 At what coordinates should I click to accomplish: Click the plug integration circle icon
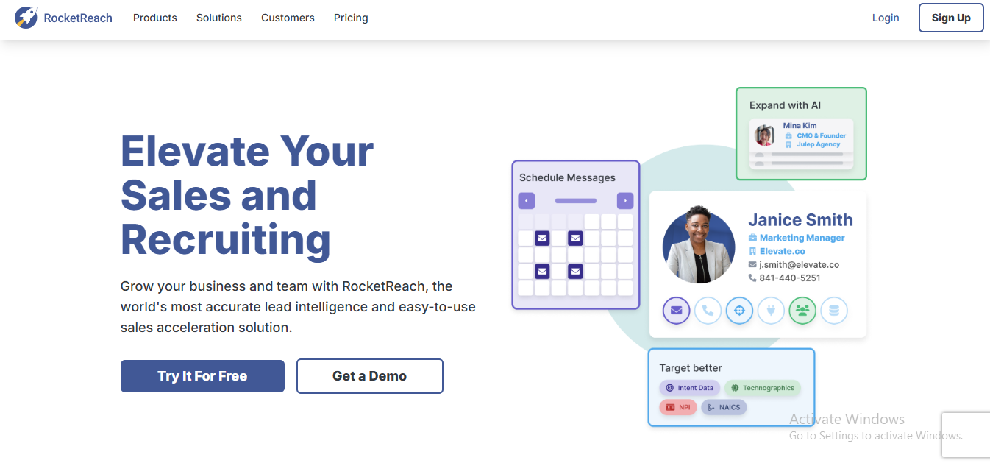point(771,311)
